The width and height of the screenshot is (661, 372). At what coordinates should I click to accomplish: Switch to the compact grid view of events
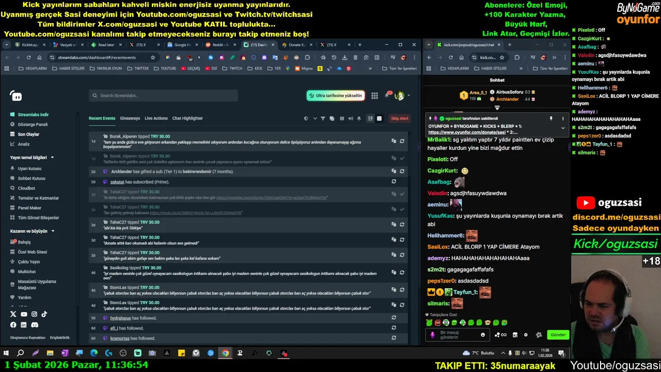click(370, 118)
